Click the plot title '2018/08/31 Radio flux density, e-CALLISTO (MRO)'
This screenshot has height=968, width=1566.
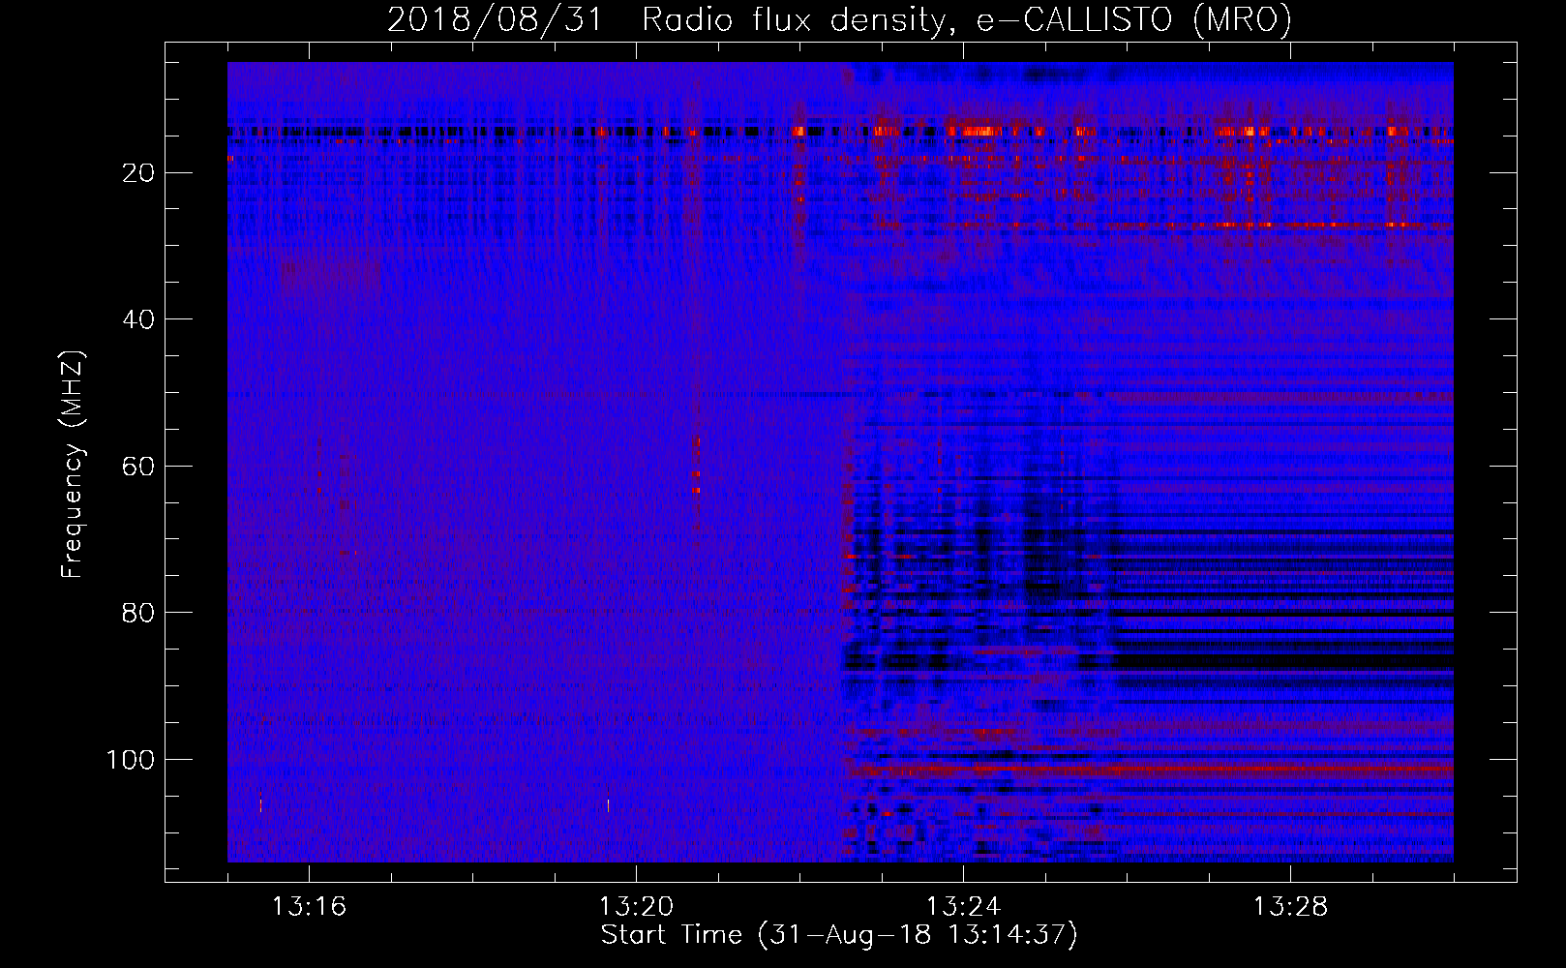pos(839,19)
